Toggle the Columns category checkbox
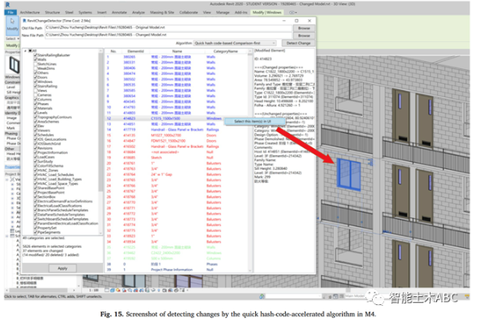 [35, 100]
